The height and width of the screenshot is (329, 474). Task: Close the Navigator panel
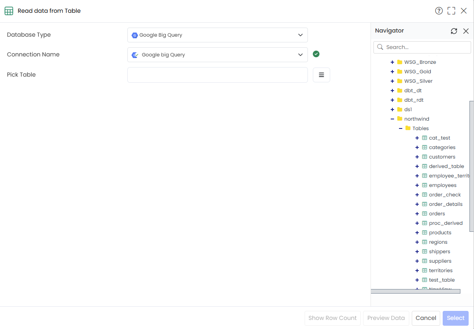[466, 31]
